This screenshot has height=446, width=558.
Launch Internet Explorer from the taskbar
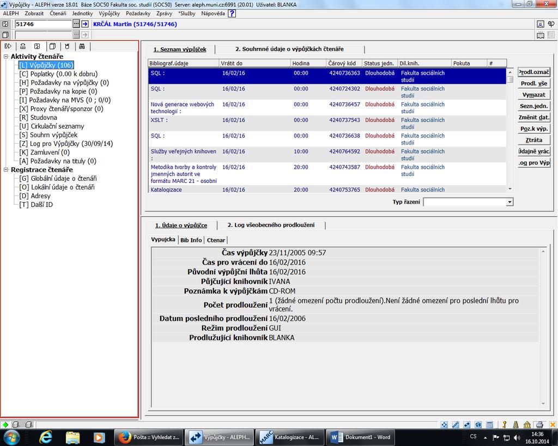pyautogui.click(x=46, y=437)
